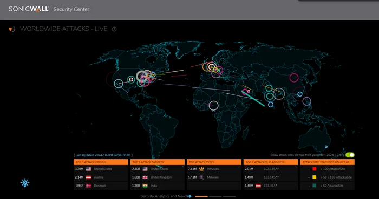Click the Denmark label in Attack Origins
The height and width of the screenshot is (199, 379).
click(x=100, y=186)
